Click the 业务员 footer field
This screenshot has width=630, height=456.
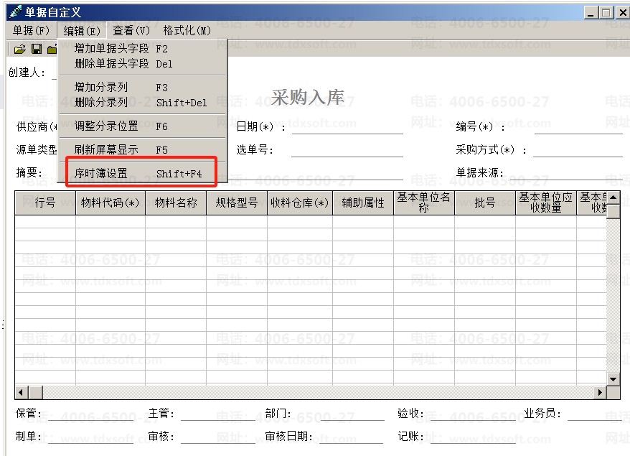(595, 414)
